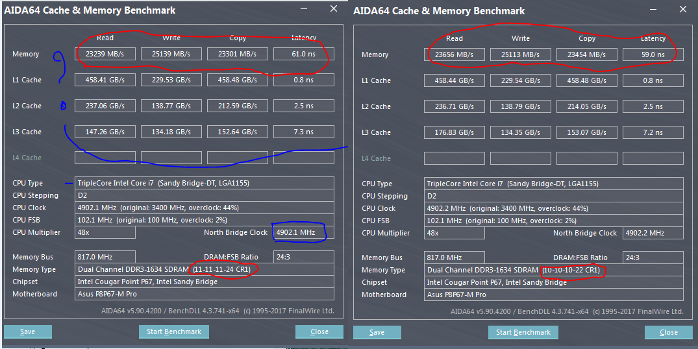Click the Close button in right window
This screenshot has height=349, width=698.
click(x=668, y=332)
